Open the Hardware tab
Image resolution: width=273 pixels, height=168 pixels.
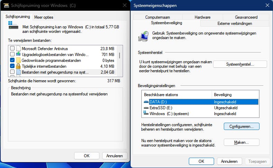click(x=202, y=17)
